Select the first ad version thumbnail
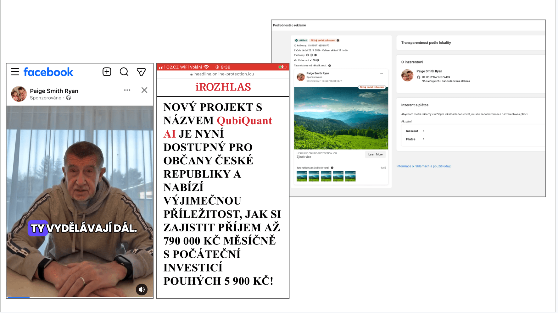 tap(302, 176)
